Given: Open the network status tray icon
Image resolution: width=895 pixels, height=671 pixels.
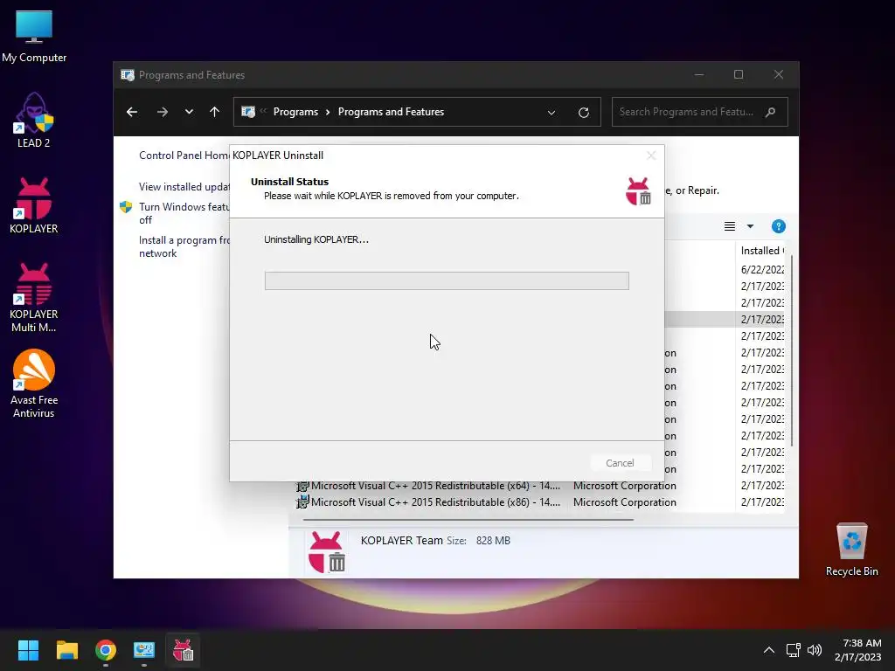Looking at the screenshot, I should coord(793,650).
